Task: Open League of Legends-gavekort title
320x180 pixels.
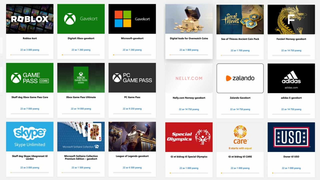Action: pos(132,156)
